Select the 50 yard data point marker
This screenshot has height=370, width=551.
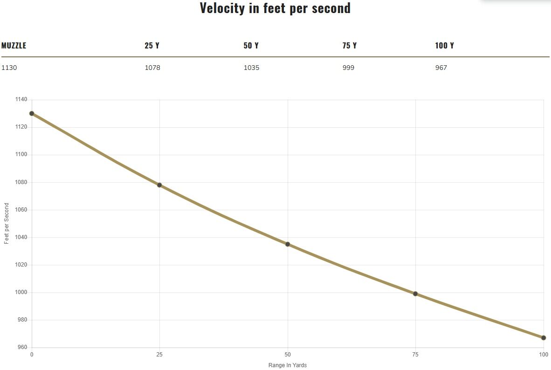288,244
